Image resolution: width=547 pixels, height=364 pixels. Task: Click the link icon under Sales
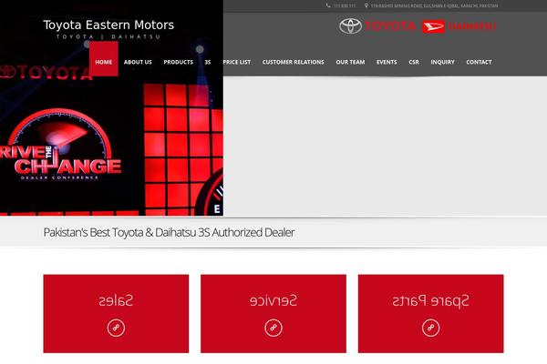[116, 328]
